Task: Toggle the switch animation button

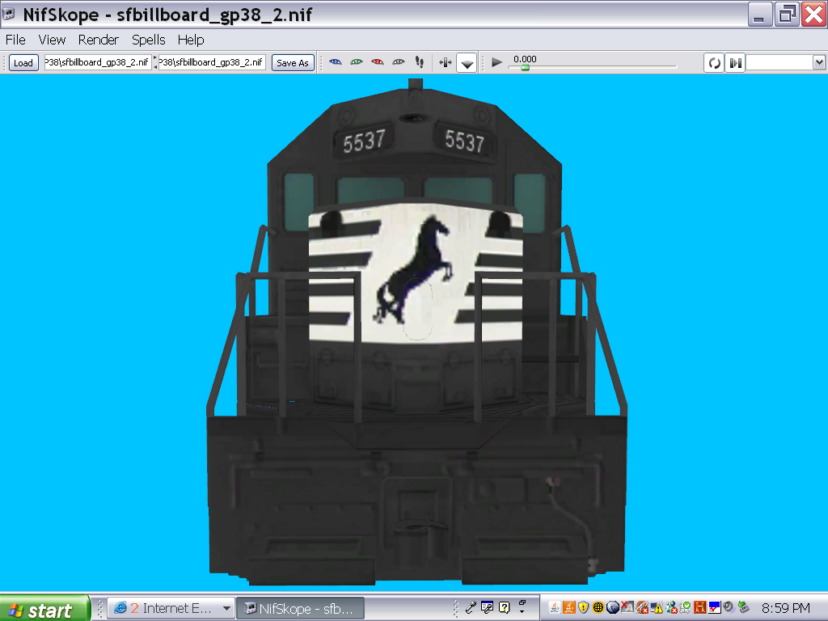Action: pos(735,63)
